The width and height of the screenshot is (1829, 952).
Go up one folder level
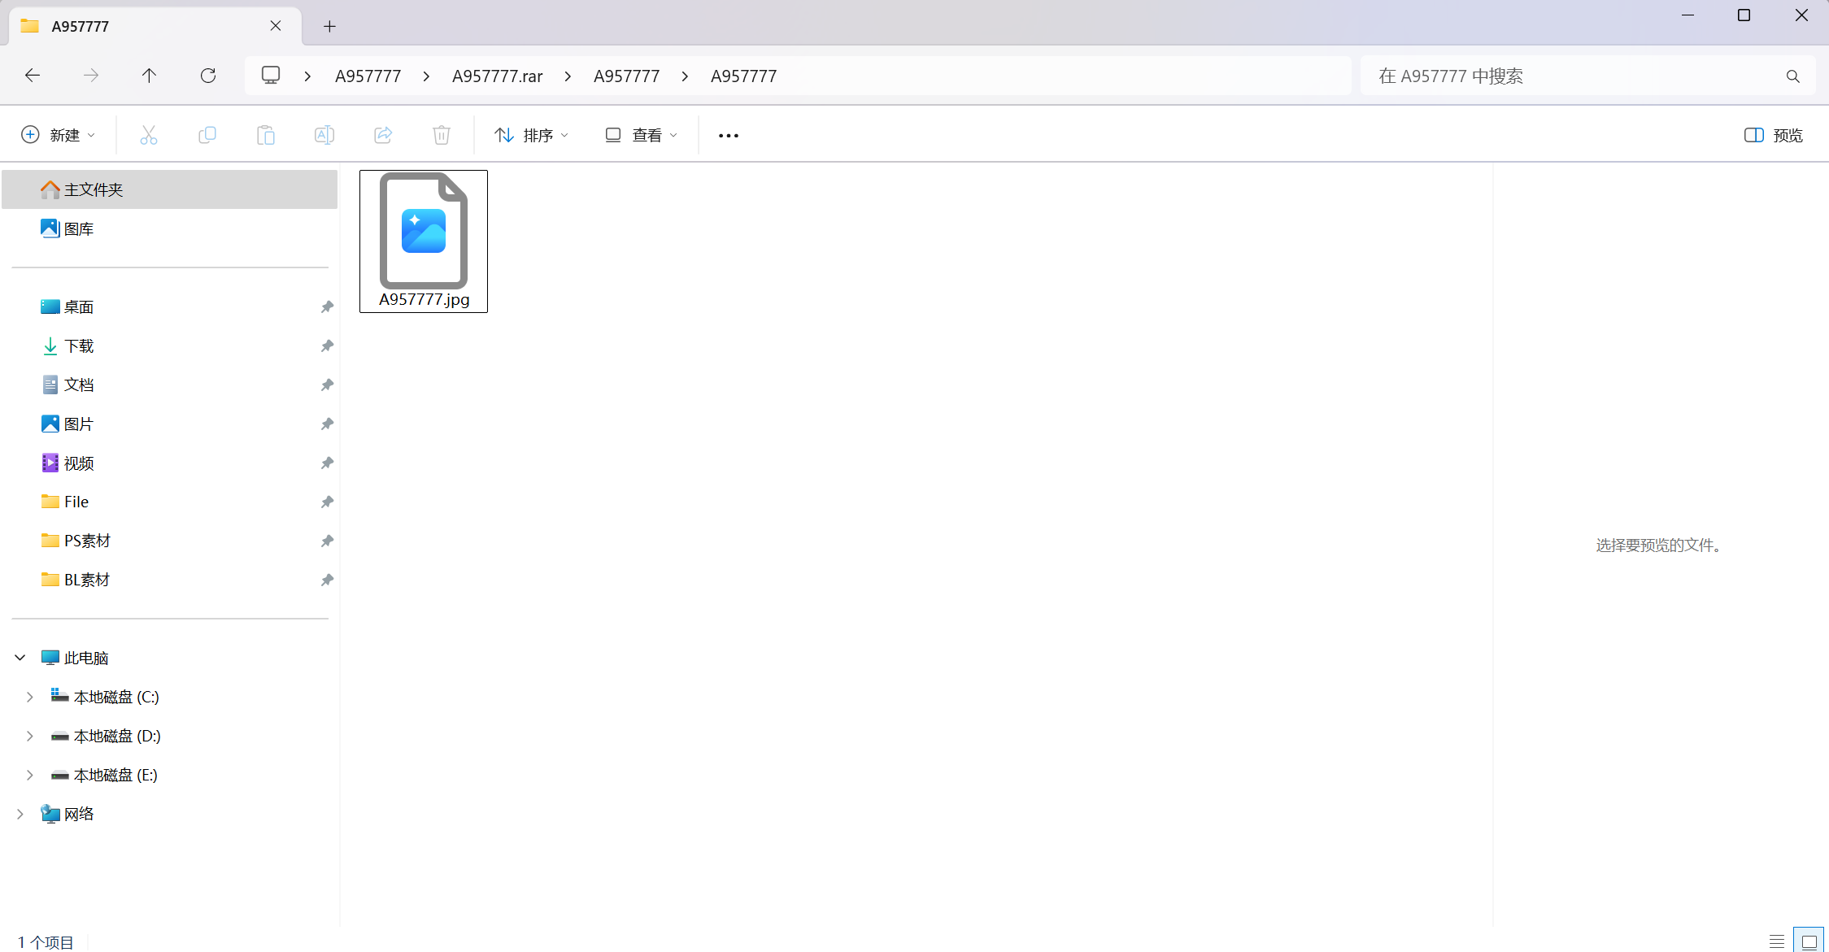pos(149,76)
